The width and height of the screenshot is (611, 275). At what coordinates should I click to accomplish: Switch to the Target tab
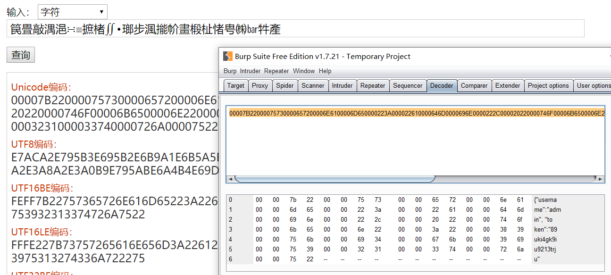coord(235,86)
